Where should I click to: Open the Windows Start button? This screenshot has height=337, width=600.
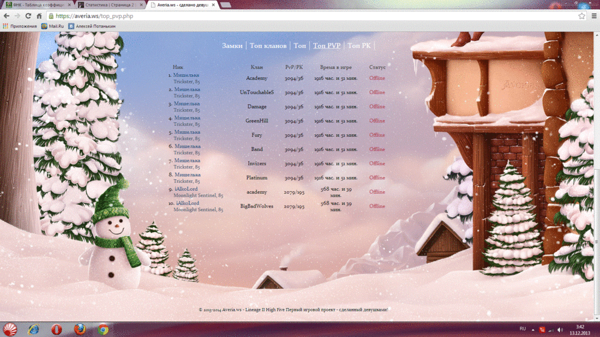point(10,329)
